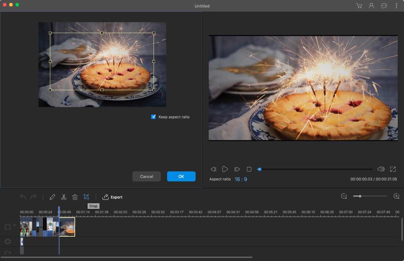Change the 16 : 9 aspect ratio

tap(241, 179)
